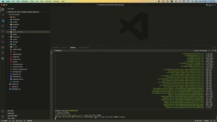The width and height of the screenshot is (217, 122).
Task: Click notifications bell in status bar
Action: pos(215,121)
